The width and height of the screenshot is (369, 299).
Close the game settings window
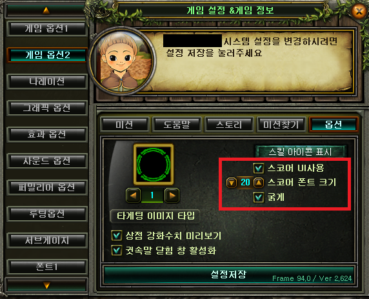[x=359, y=11]
